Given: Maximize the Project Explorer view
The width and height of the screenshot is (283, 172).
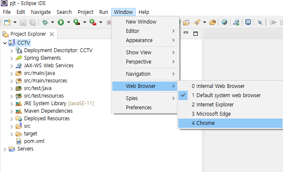Looking at the screenshot, I should pyautogui.click(x=196, y=34).
